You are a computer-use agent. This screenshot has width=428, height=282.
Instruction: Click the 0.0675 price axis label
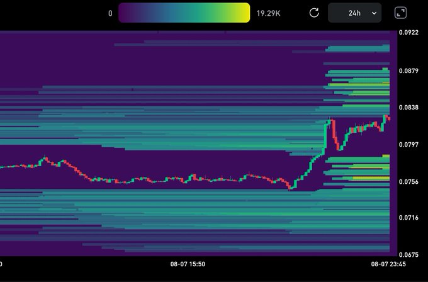(408, 255)
